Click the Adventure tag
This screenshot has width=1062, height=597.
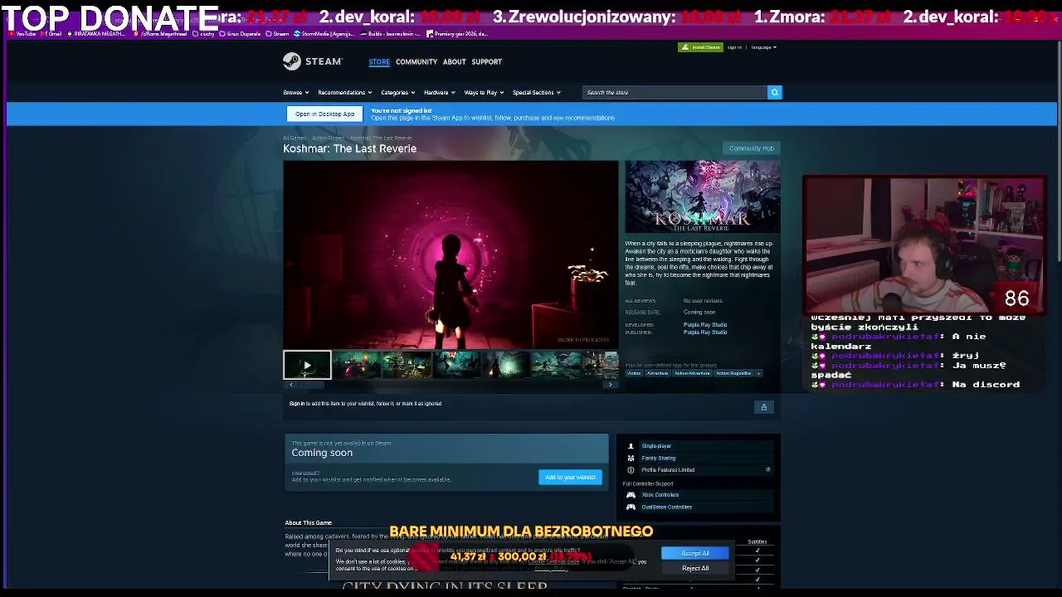(657, 373)
